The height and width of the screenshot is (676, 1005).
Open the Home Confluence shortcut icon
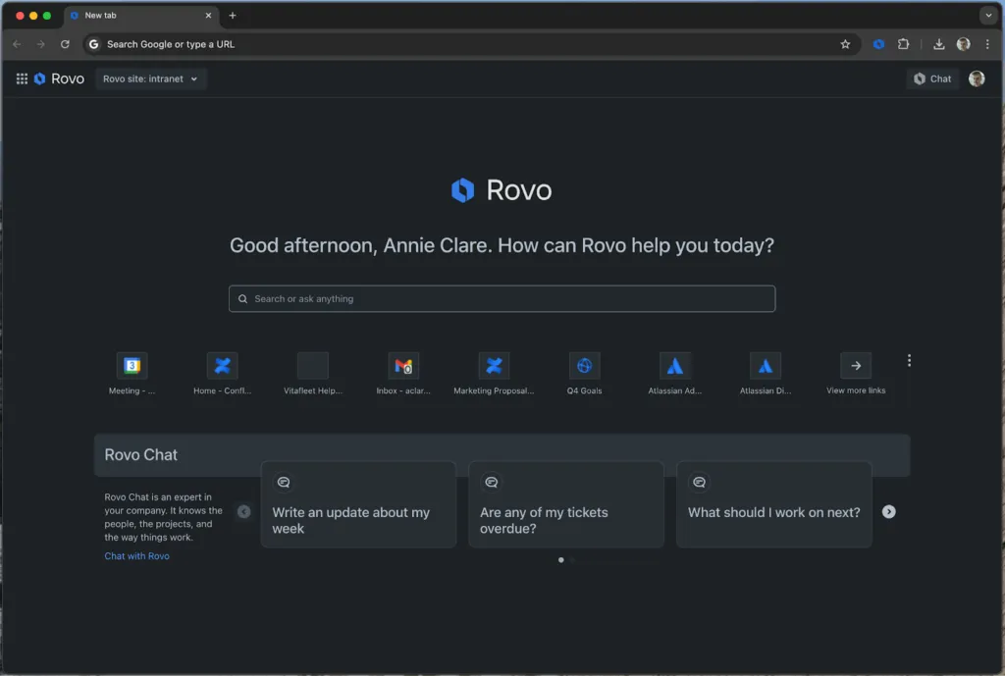click(x=222, y=366)
